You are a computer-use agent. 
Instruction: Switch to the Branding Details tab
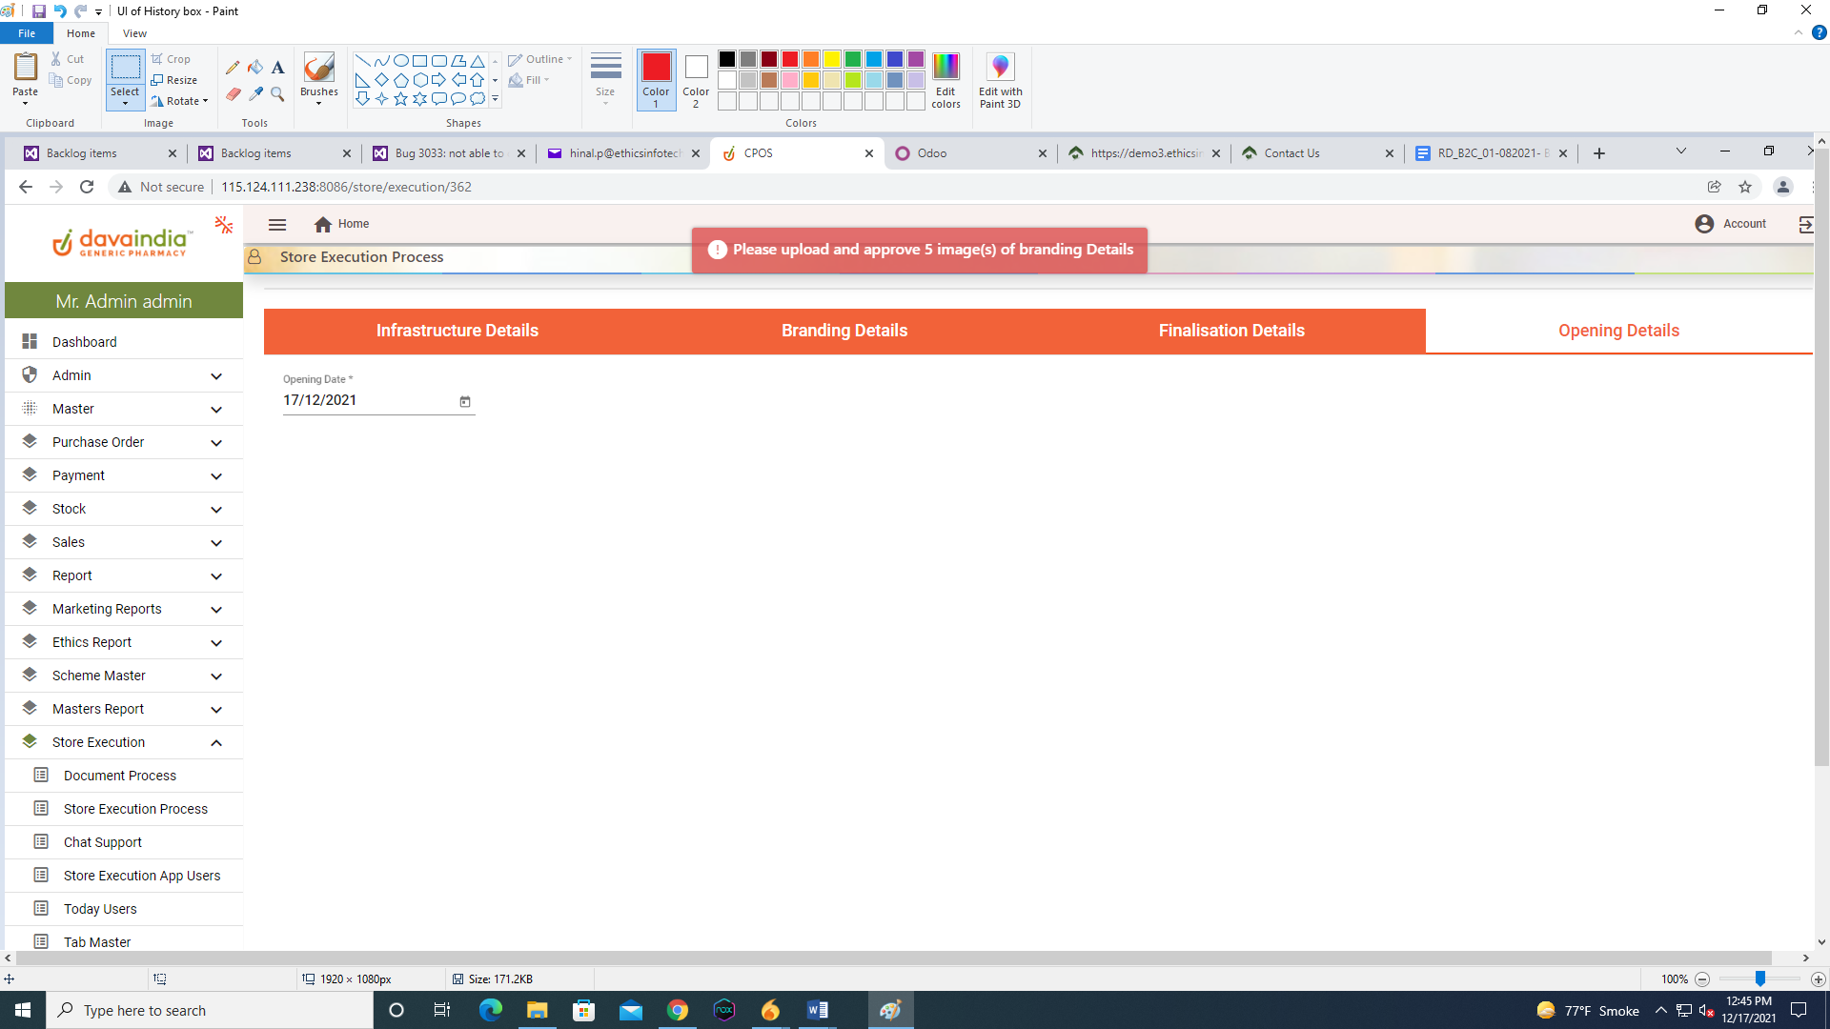click(844, 331)
